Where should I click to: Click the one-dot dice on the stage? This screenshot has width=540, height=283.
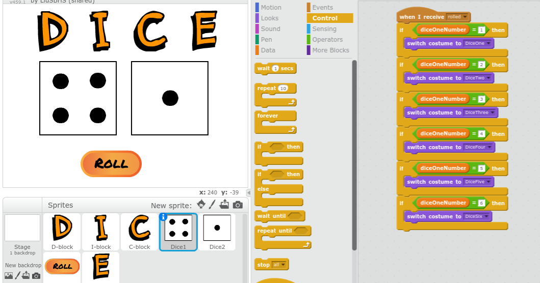coord(170,98)
